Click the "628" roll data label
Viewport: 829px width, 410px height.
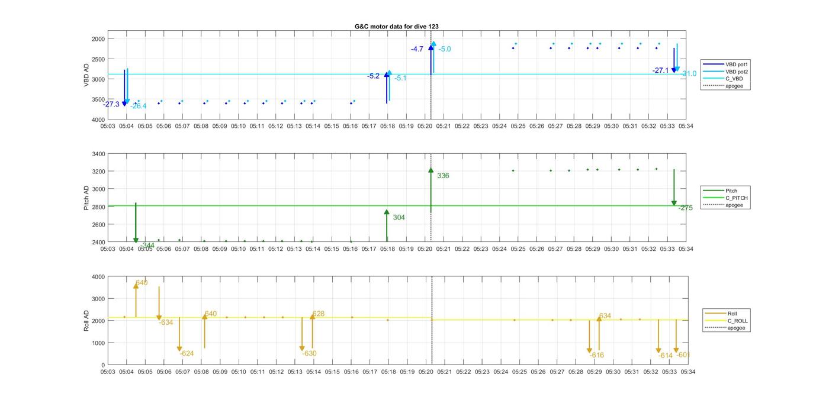coord(318,314)
